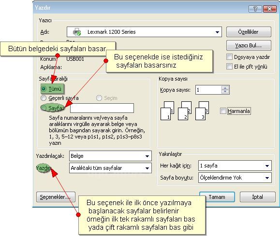Click the third collate page preview icon
This screenshot has height=236, width=280.
[x=202, y=111]
